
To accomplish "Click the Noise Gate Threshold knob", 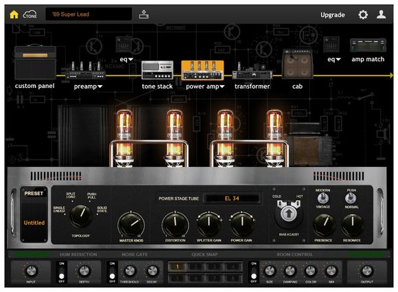I will [130, 271].
